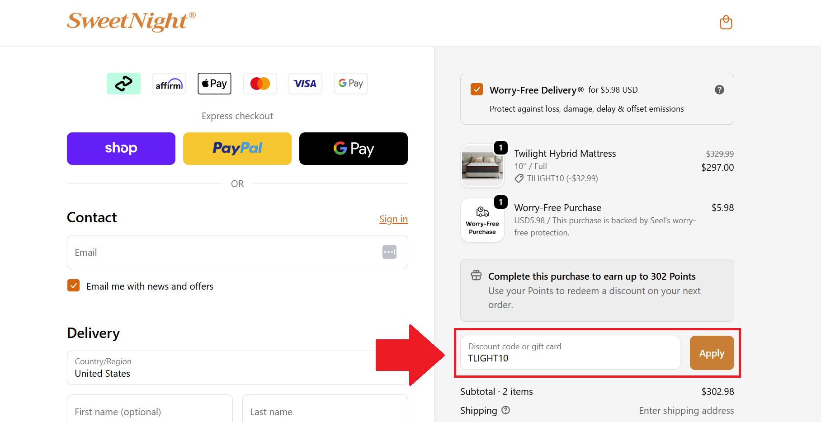Open Worry-Free Delivery help tooltip icon
Viewport: 821px width, 422px height.
[719, 89]
